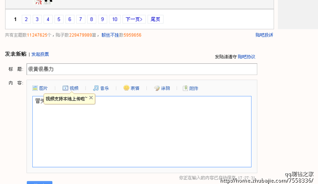Go to page 10
This screenshot has width=318, height=184.
(115, 19)
